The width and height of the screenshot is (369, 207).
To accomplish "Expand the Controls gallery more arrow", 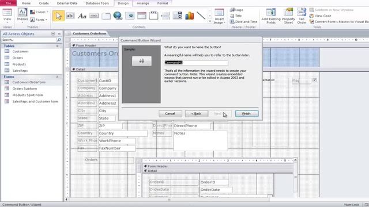I will coord(210,22).
